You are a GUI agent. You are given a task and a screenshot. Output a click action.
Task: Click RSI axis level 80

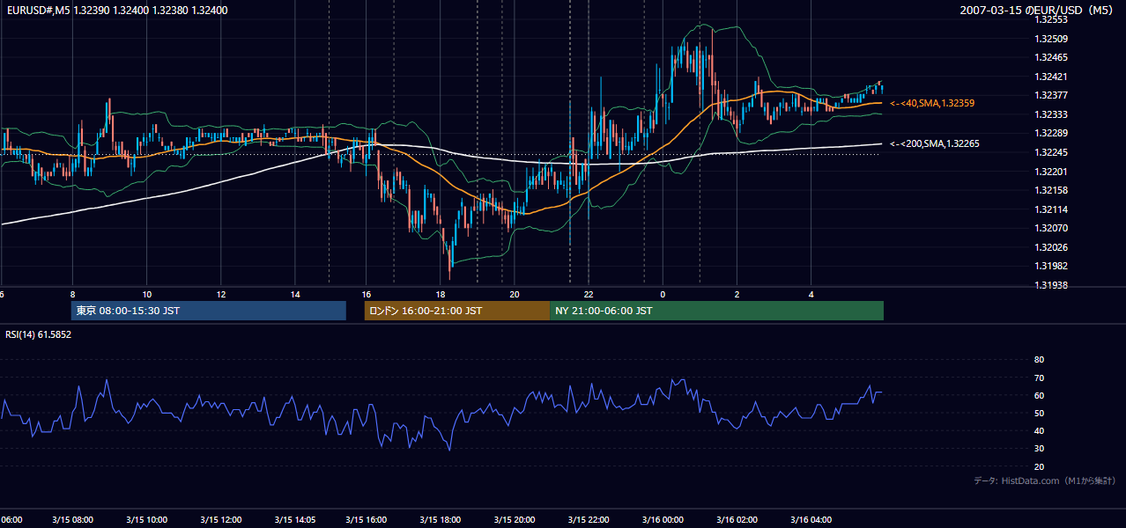pos(1039,360)
